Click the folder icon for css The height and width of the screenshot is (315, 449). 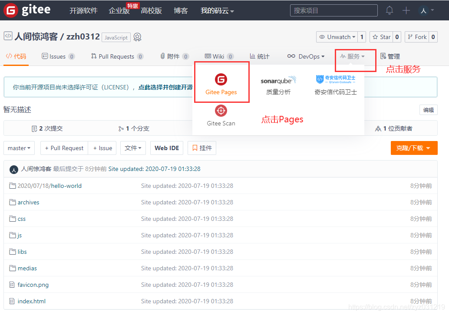click(12, 219)
